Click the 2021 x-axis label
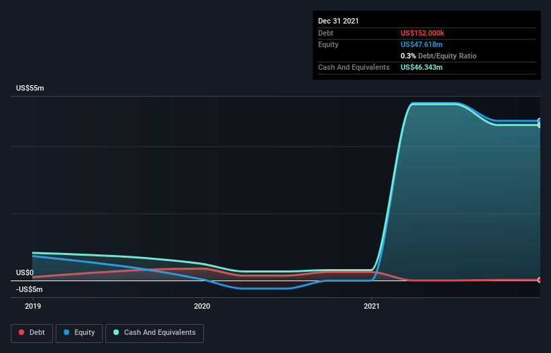The width and height of the screenshot is (551, 353). 372,306
